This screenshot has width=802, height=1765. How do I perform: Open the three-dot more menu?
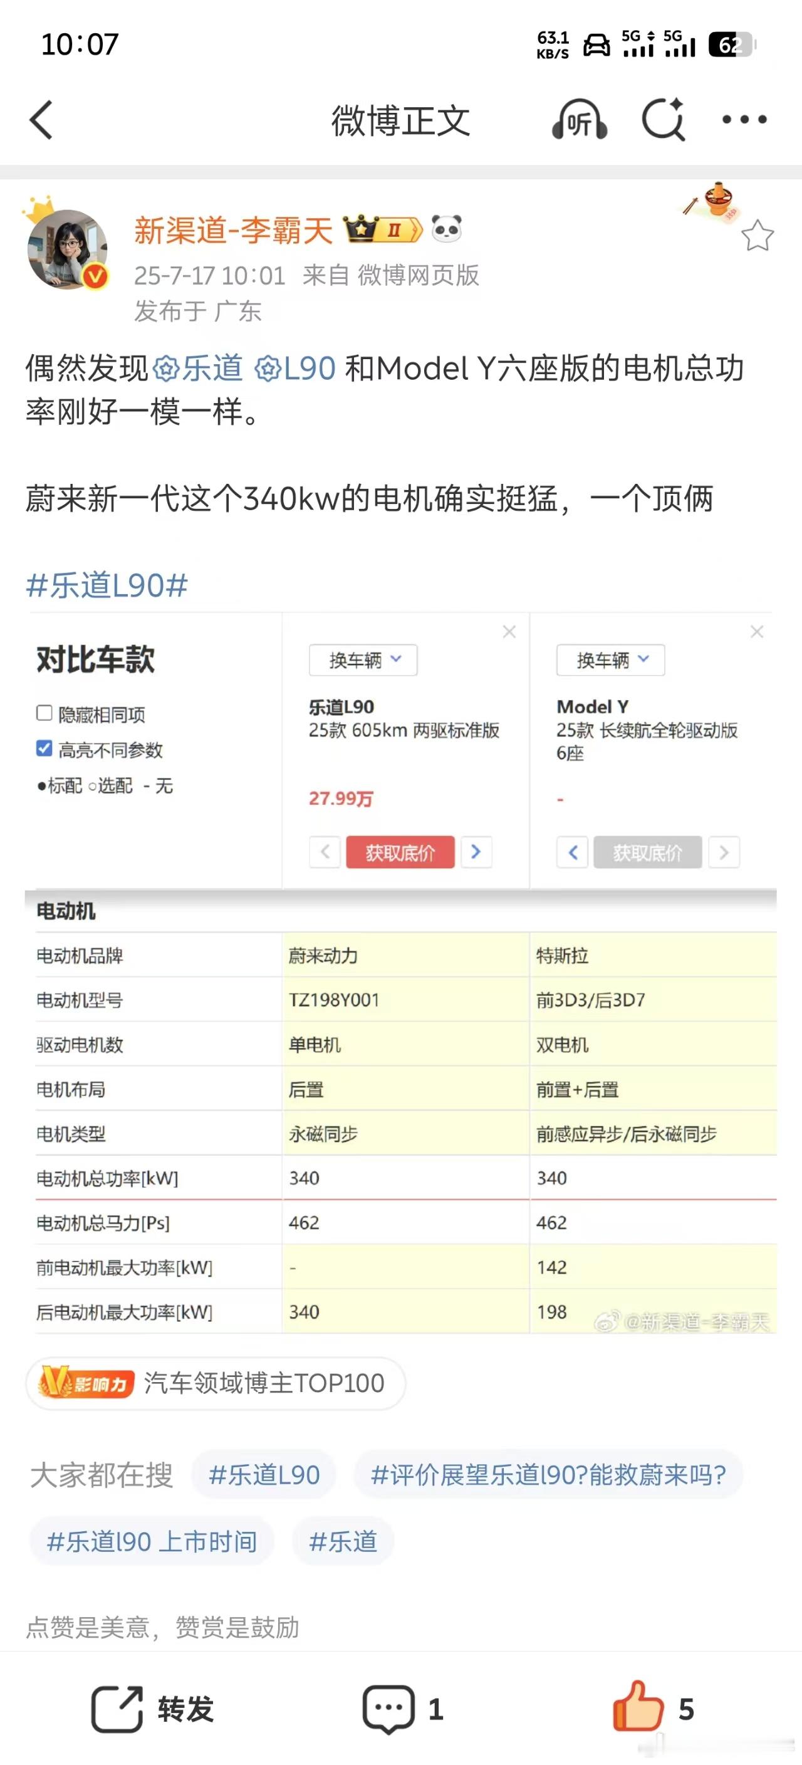pos(744,120)
